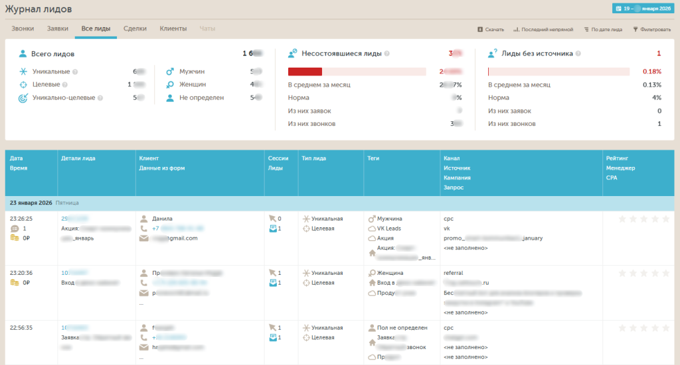The image size is (680, 365).
Task: Open the Сделки tab
Action: click(135, 29)
